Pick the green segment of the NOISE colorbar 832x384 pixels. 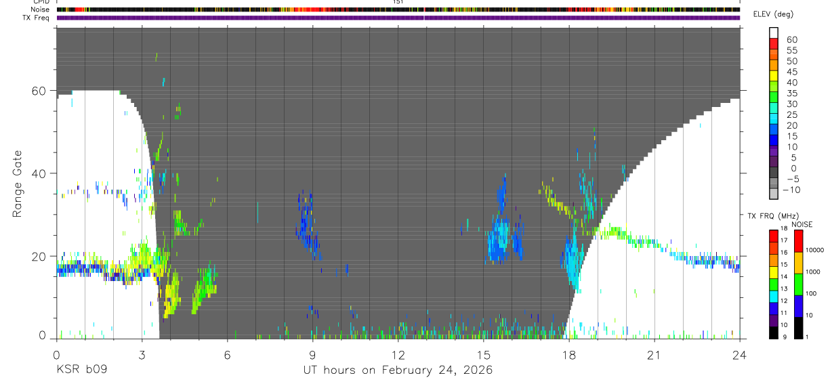(798, 284)
